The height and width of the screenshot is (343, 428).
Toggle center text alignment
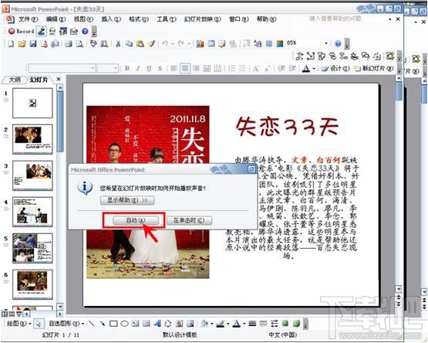185,68
